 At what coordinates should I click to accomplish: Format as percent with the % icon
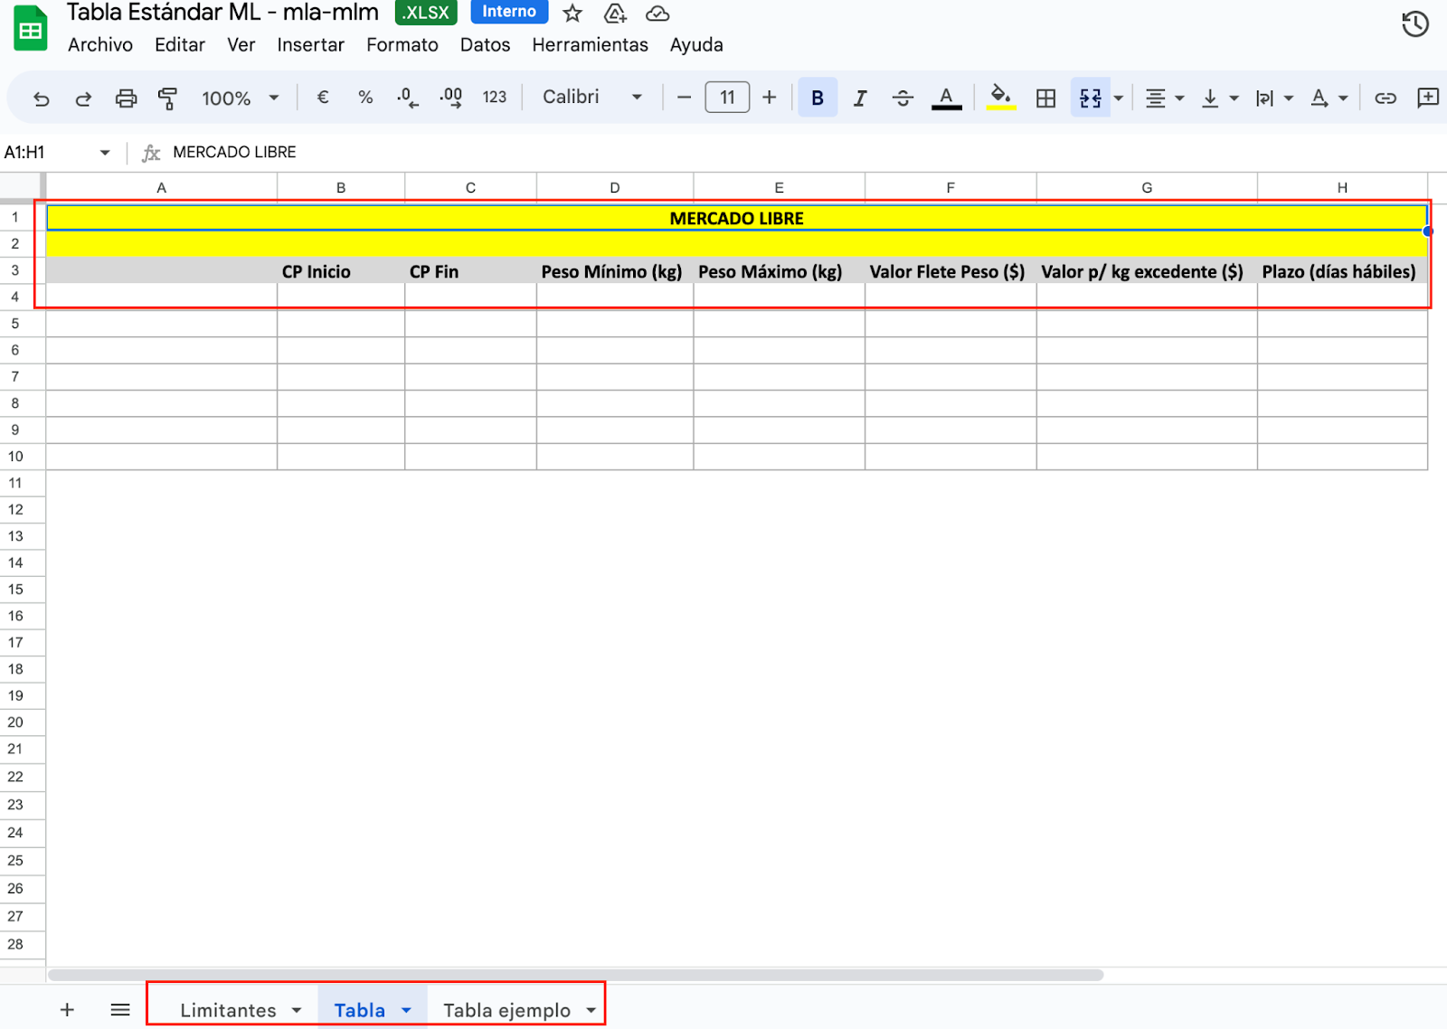point(365,98)
